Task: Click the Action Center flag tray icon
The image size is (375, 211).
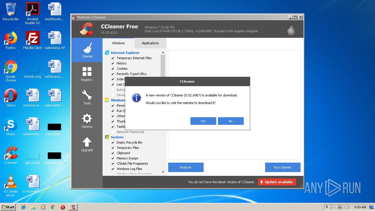Action: click(x=333, y=207)
